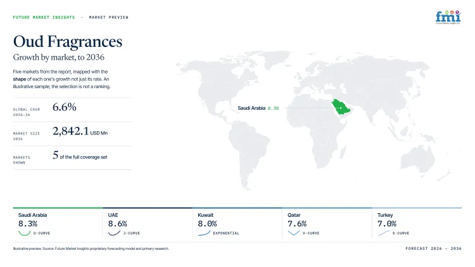Click the 6.6% global CAGR figure
Viewport: 475px width, 267px height.
tap(64, 107)
